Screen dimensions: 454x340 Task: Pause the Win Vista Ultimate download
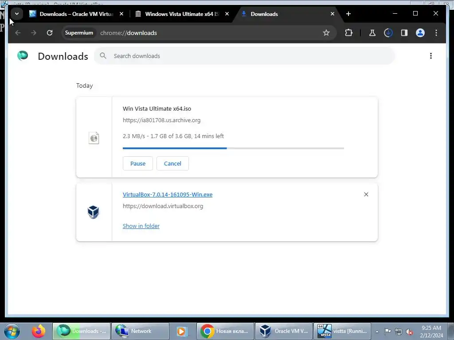[x=138, y=163]
